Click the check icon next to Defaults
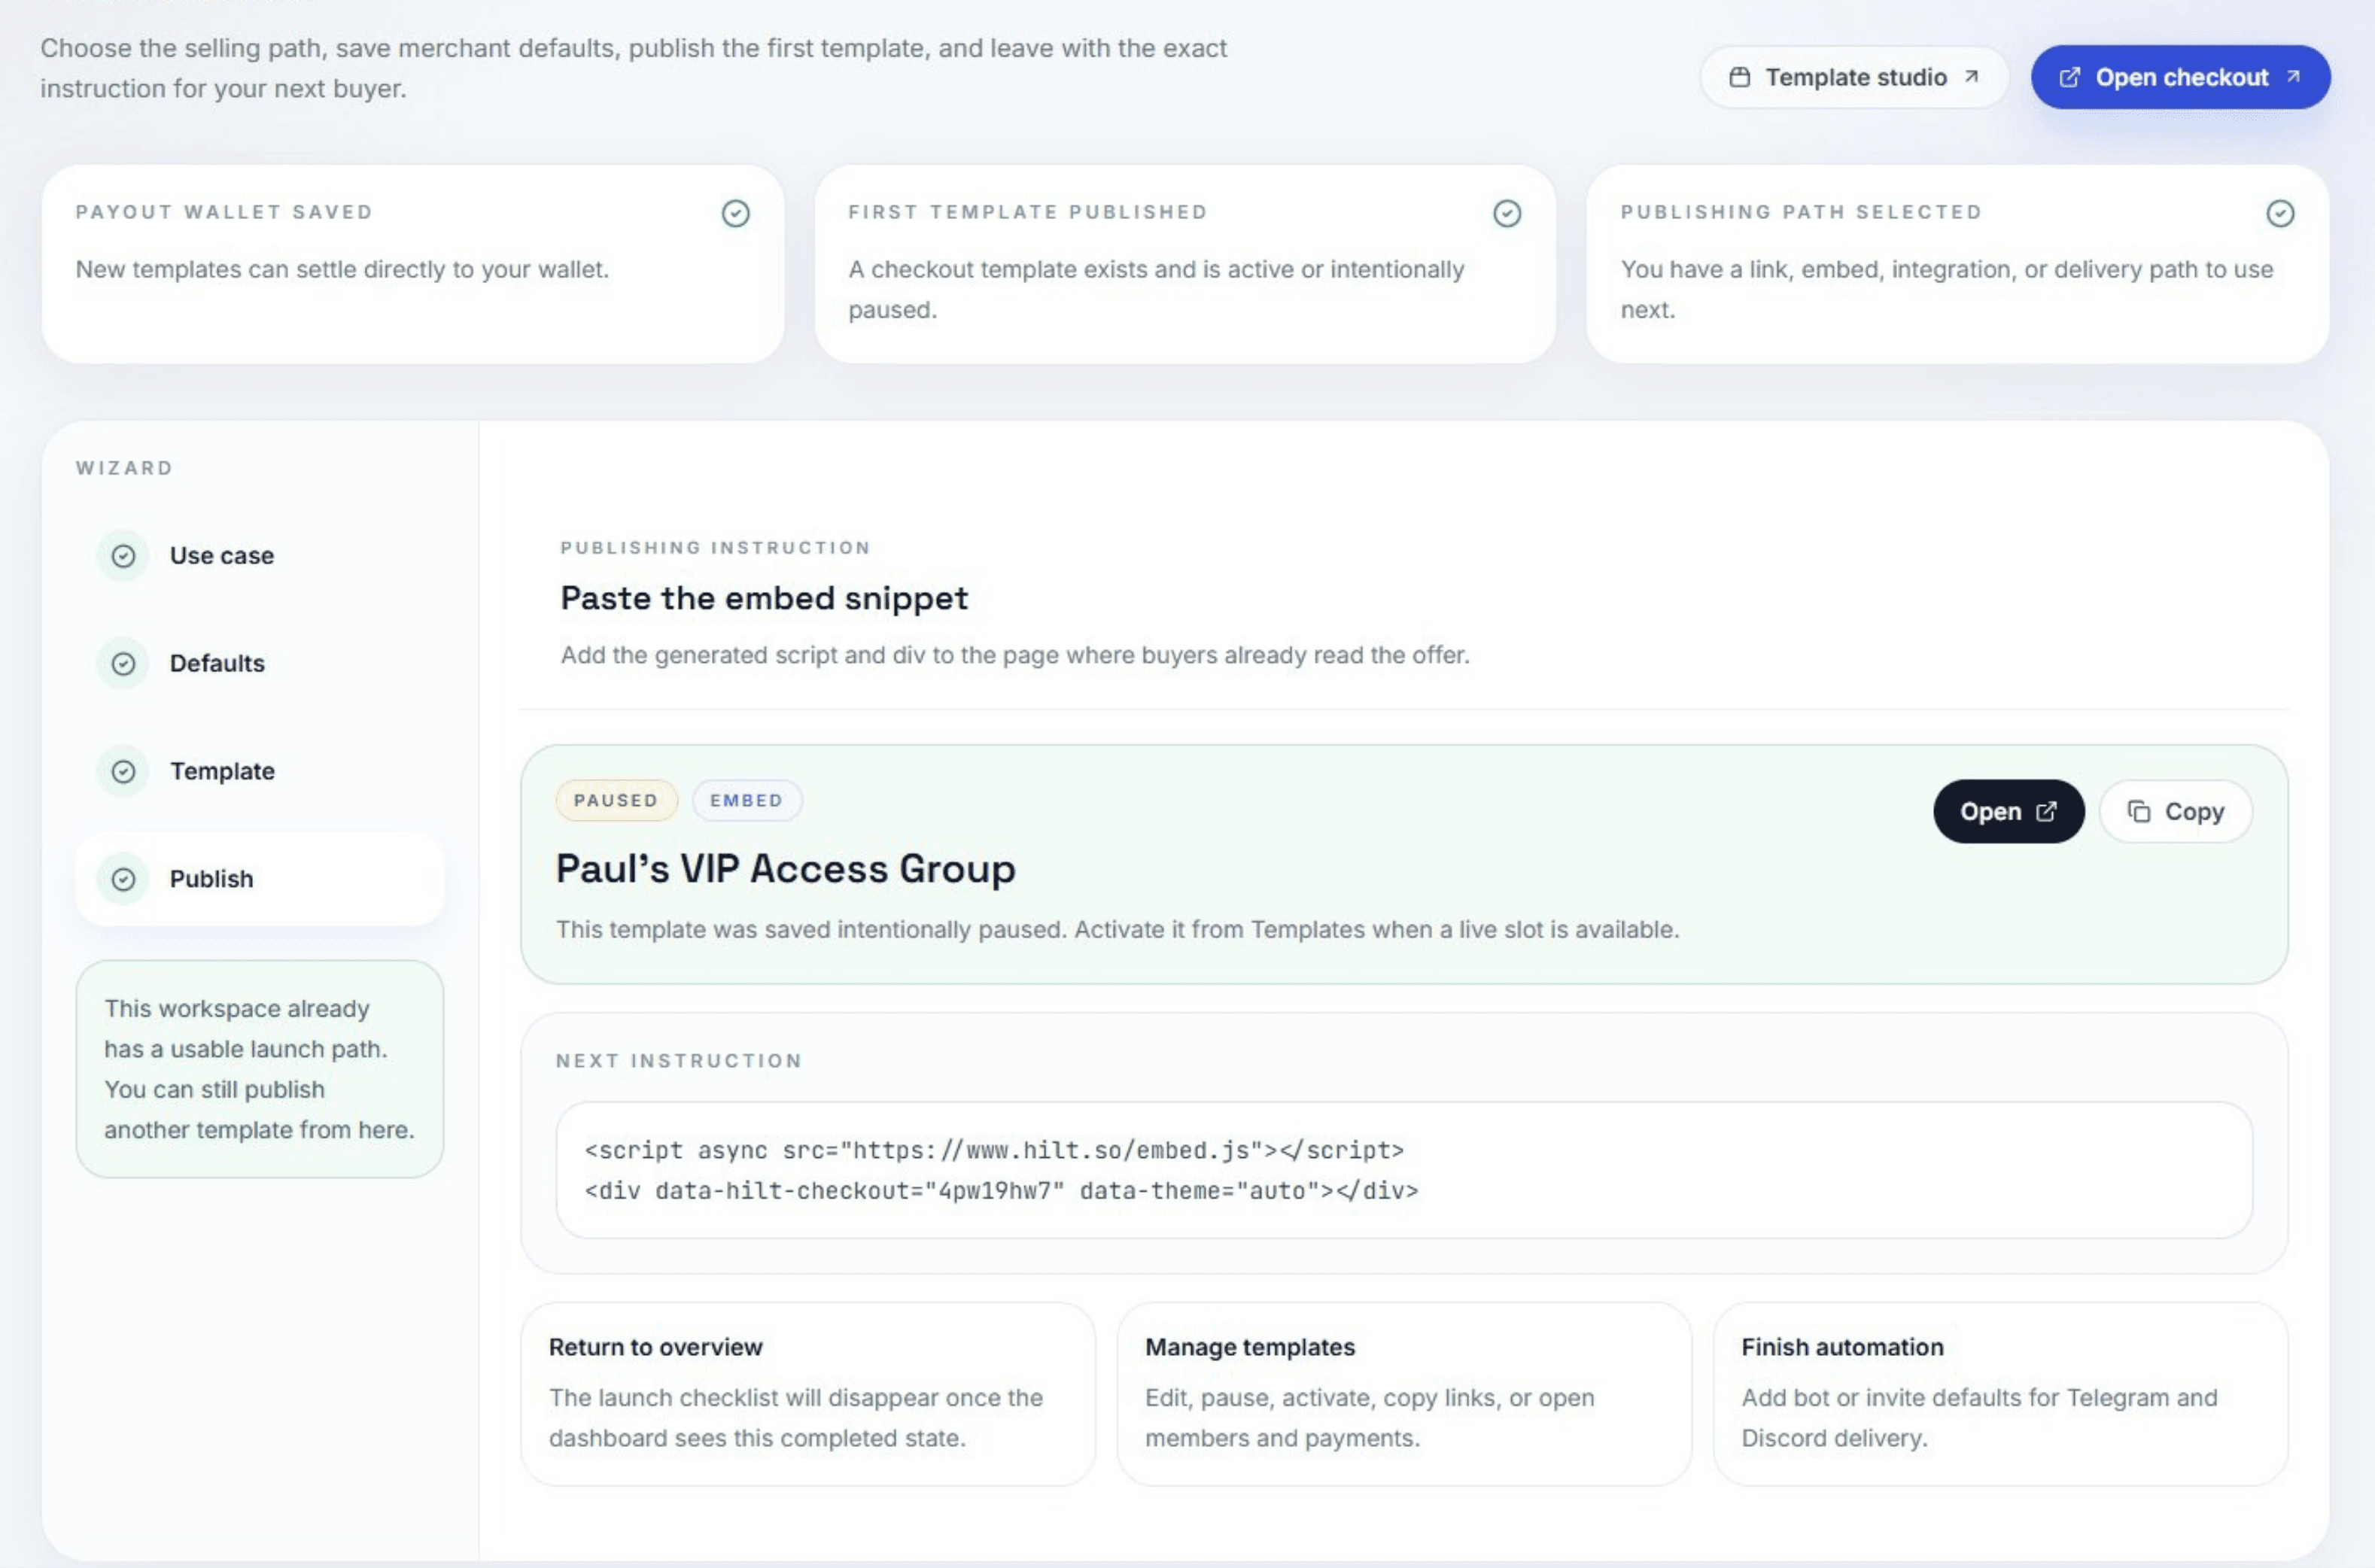2375x1568 pixels. click(123, 664)
